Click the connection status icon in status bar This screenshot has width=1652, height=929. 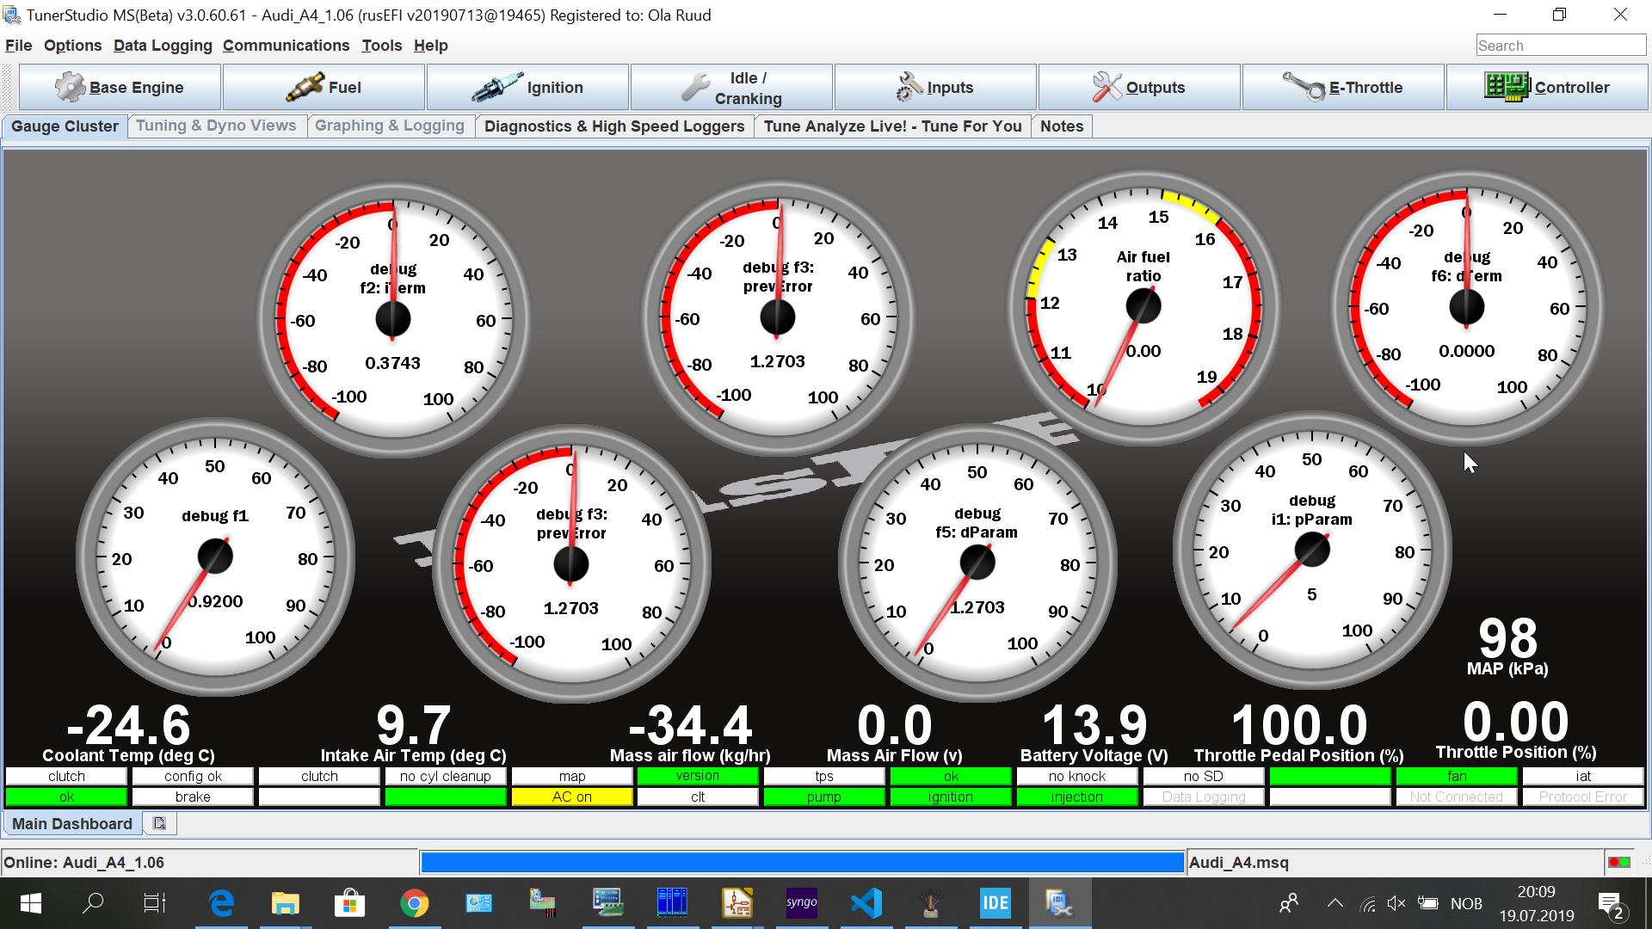click(x=1618, y=862)
